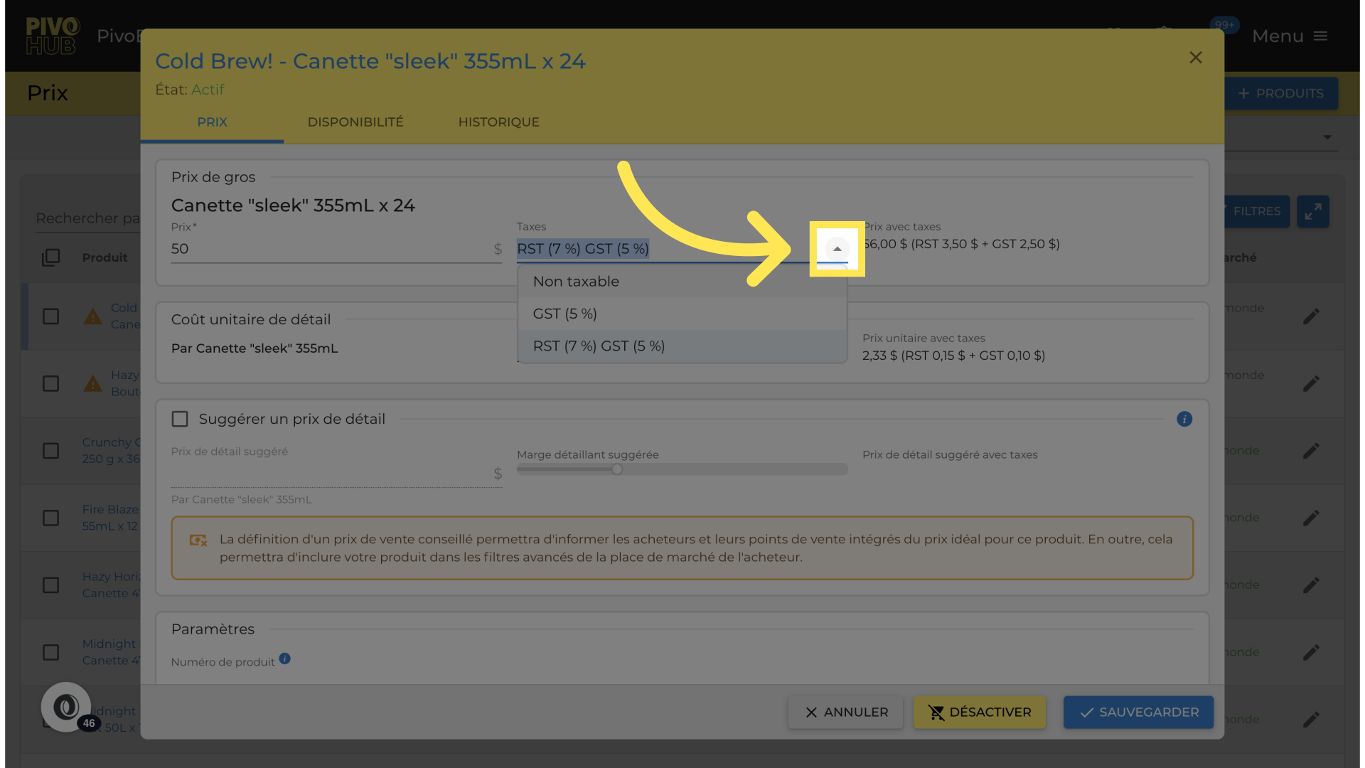The height and width of the screenshot is (768, 1365).
Task: Enable Suggérer un prix de détail checkbox
Action: [180, 419]
